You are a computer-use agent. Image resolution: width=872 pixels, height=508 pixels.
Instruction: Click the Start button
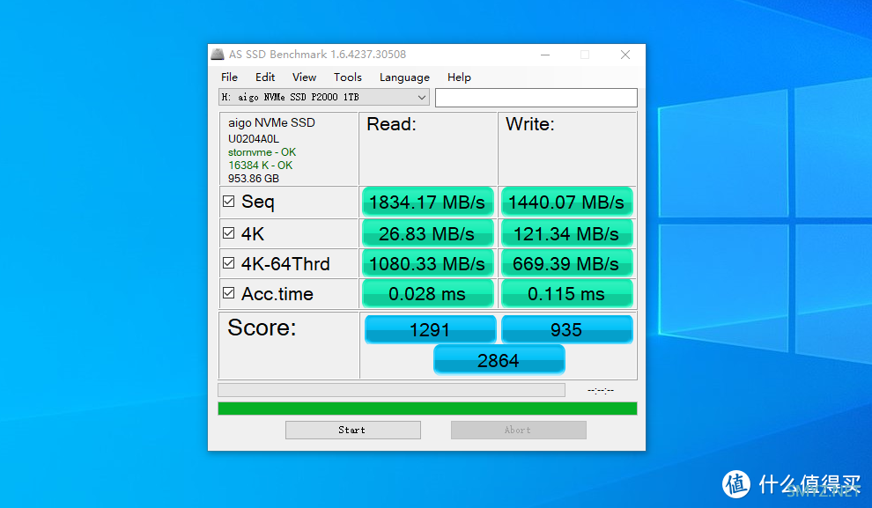point(352,430)
